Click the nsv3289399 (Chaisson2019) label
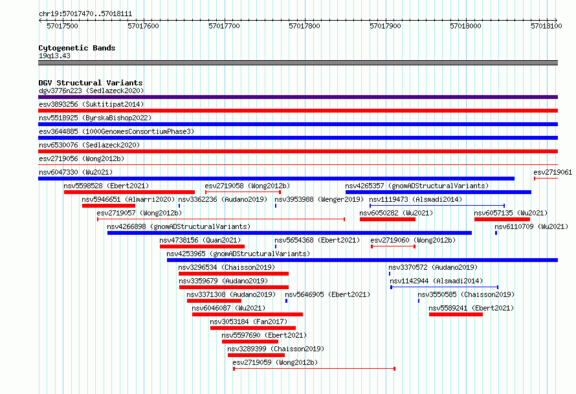576x394 pixels. coord(276,349)
